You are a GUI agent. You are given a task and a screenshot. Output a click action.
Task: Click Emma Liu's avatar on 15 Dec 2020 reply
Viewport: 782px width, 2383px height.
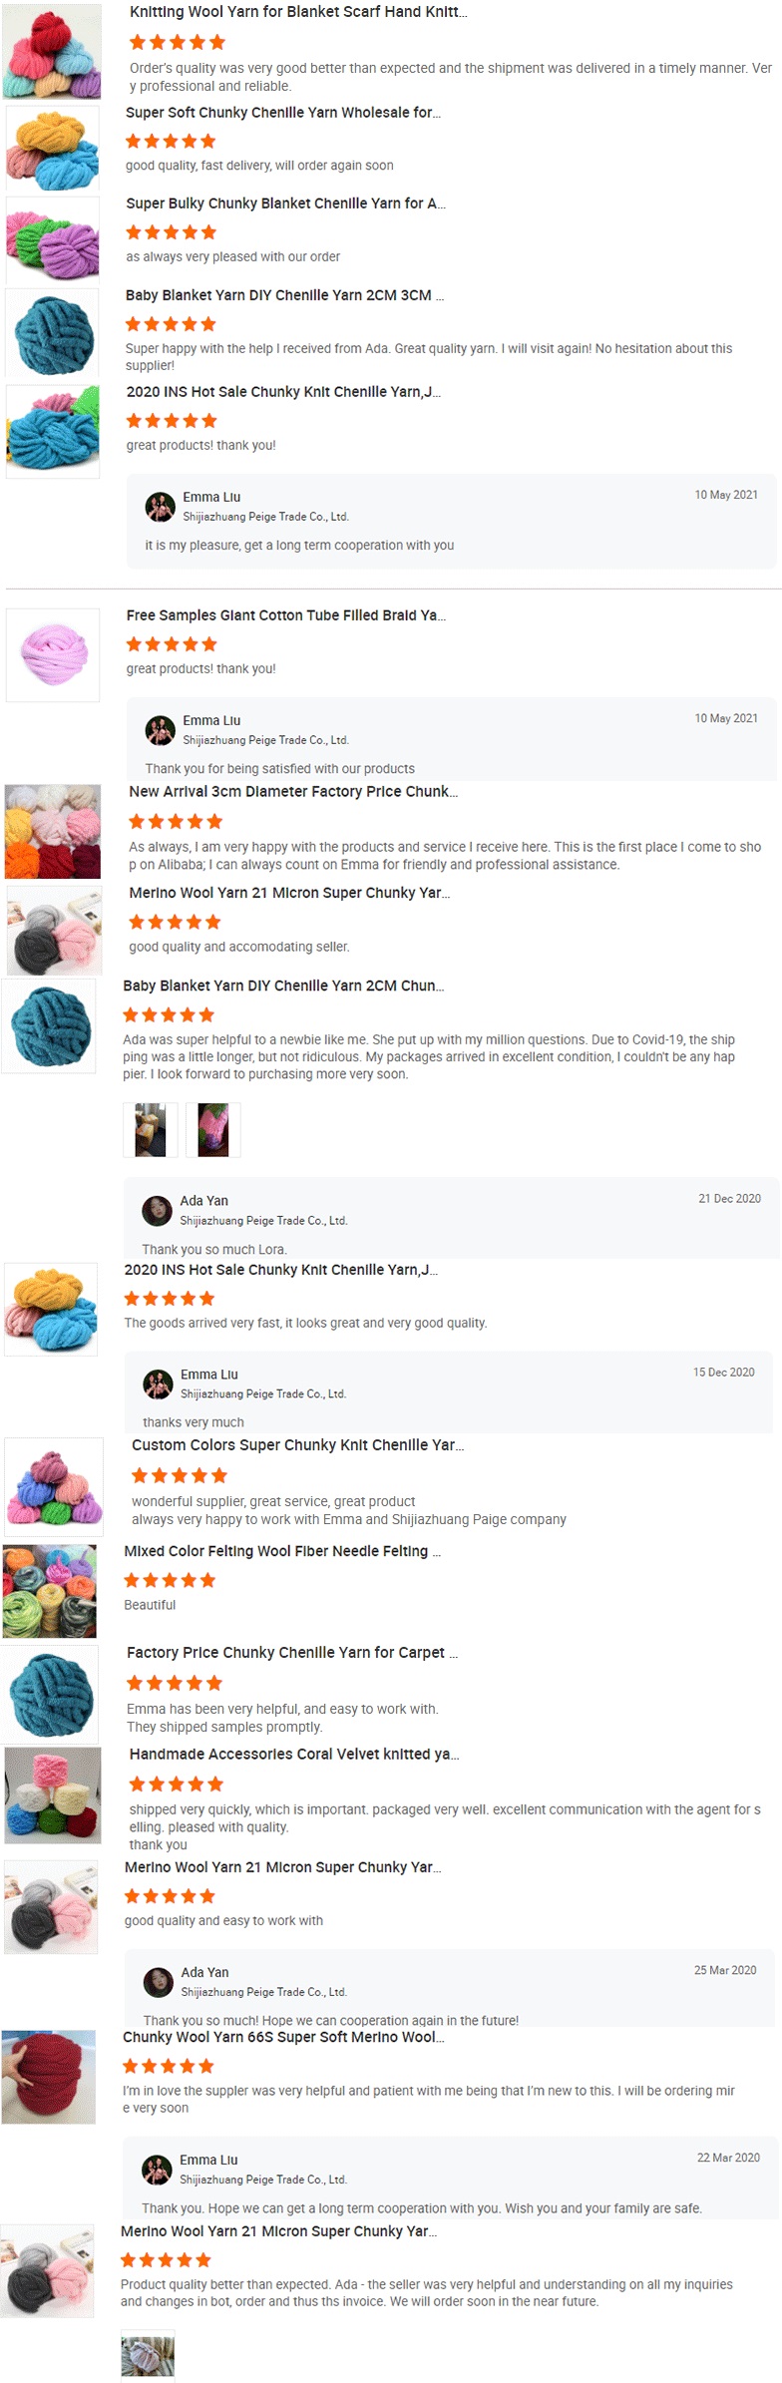pyautogui.click(x=158, y=1384)
